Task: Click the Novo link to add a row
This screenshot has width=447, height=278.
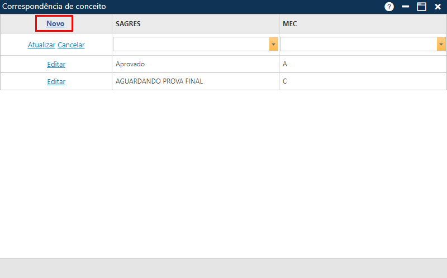Action: coord(55,23)
